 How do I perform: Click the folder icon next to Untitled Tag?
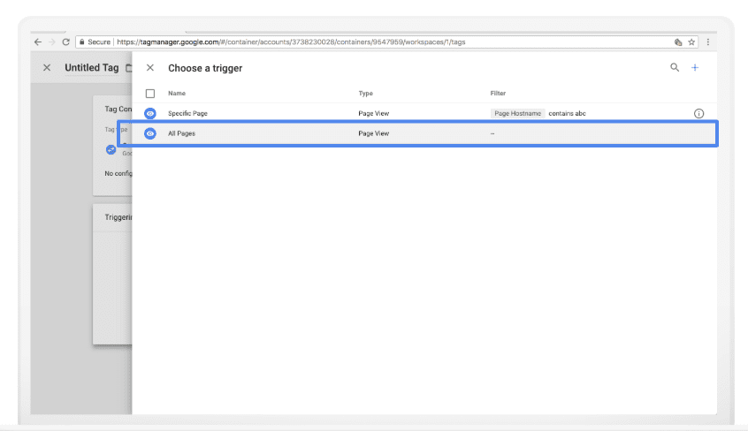(x=128, y=68)
